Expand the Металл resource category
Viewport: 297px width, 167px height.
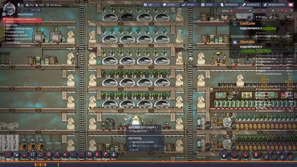[274, 17]
